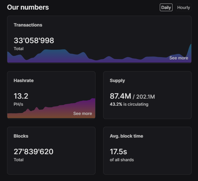Switch to the Hourly view

[184, 7]
